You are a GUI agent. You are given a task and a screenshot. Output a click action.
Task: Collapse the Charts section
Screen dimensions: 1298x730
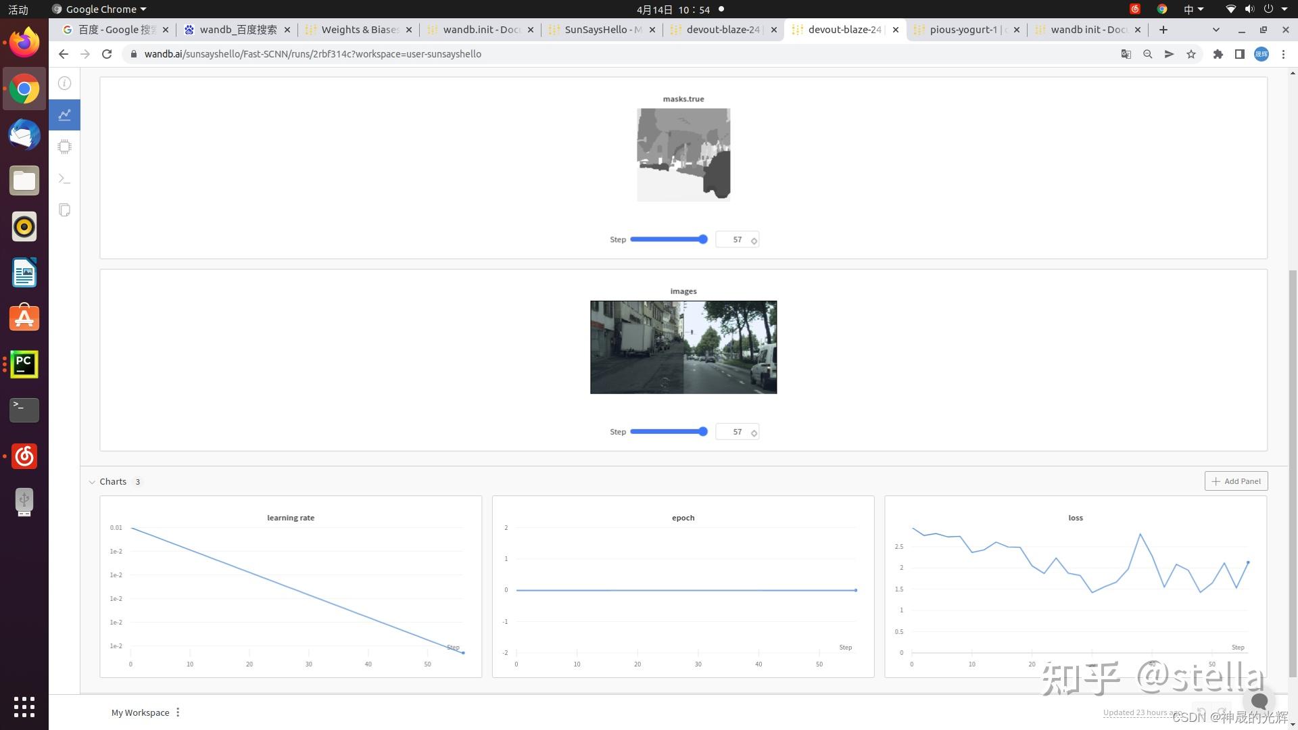coord(92,482)
